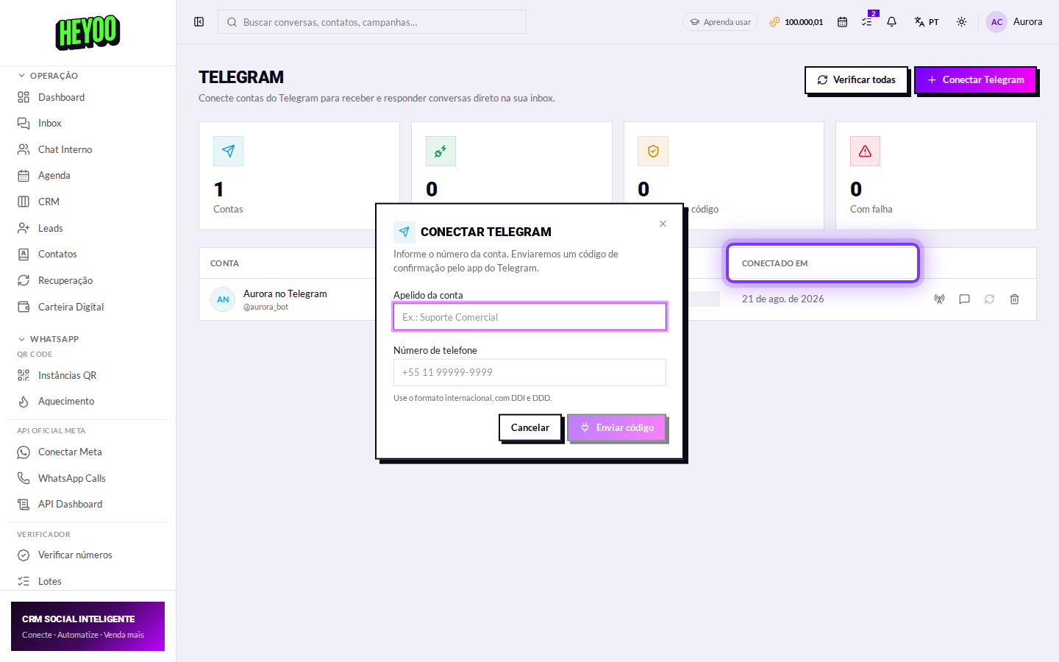1059x662 pixels.
Task: Open chat for the Aurora account row
Action: point(964,299)
